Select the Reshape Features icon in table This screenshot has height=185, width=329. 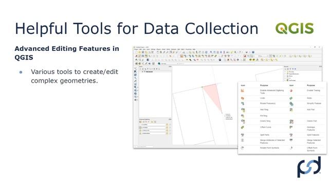point(291,127)
